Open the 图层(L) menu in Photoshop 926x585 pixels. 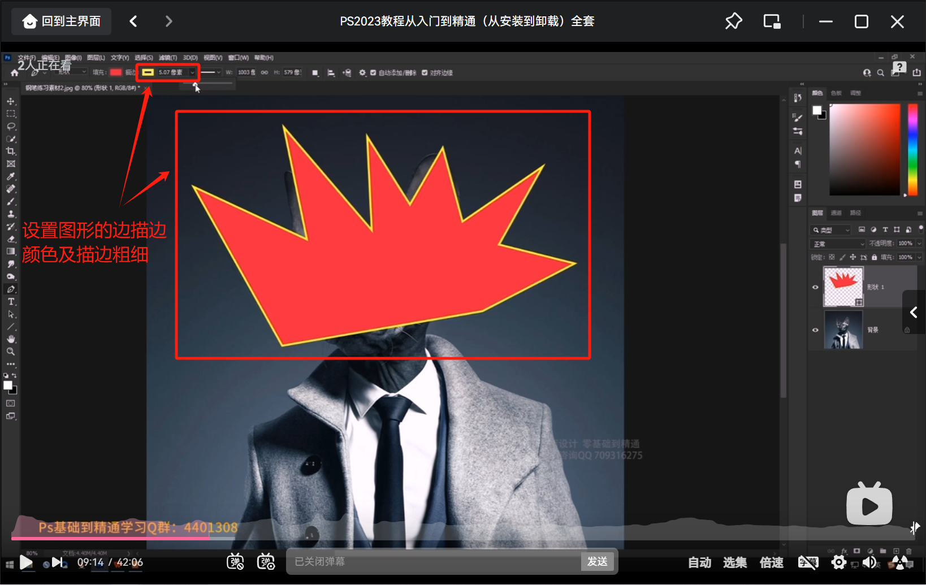[96, 58]
